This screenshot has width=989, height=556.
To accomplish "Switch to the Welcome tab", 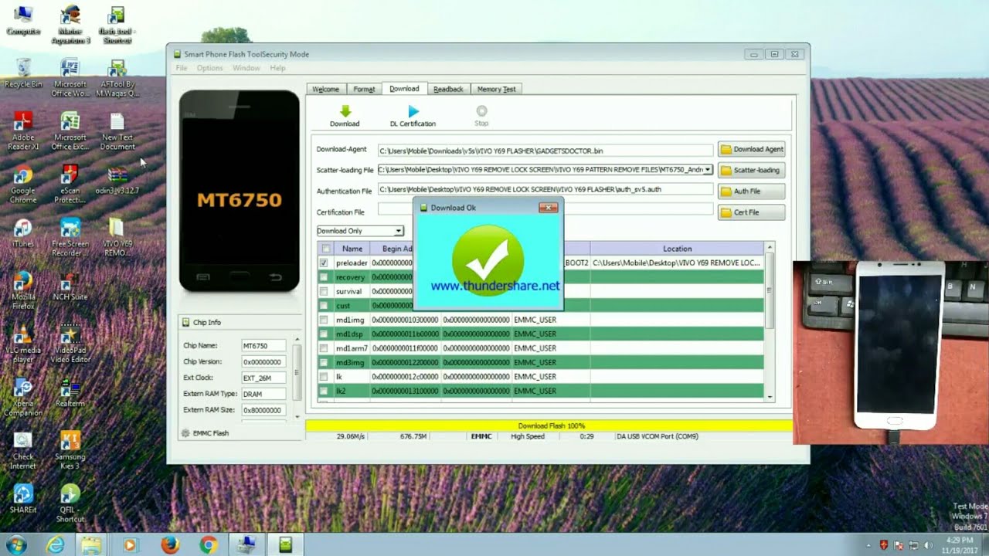I will 325,89.
